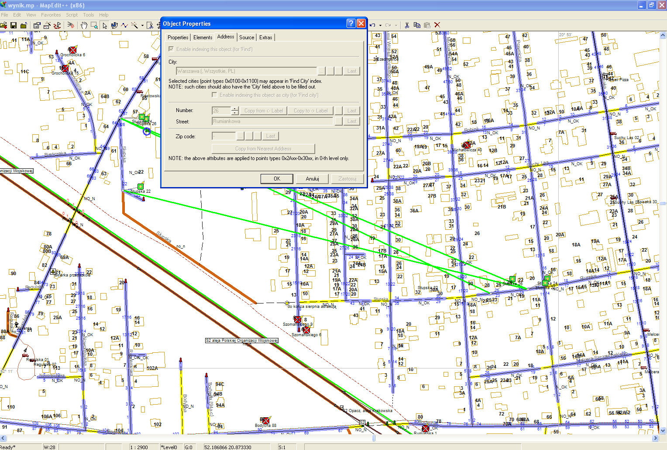Click the scissors Cut icon
Screen dimensions: 667x450
[x=407, y=25]
